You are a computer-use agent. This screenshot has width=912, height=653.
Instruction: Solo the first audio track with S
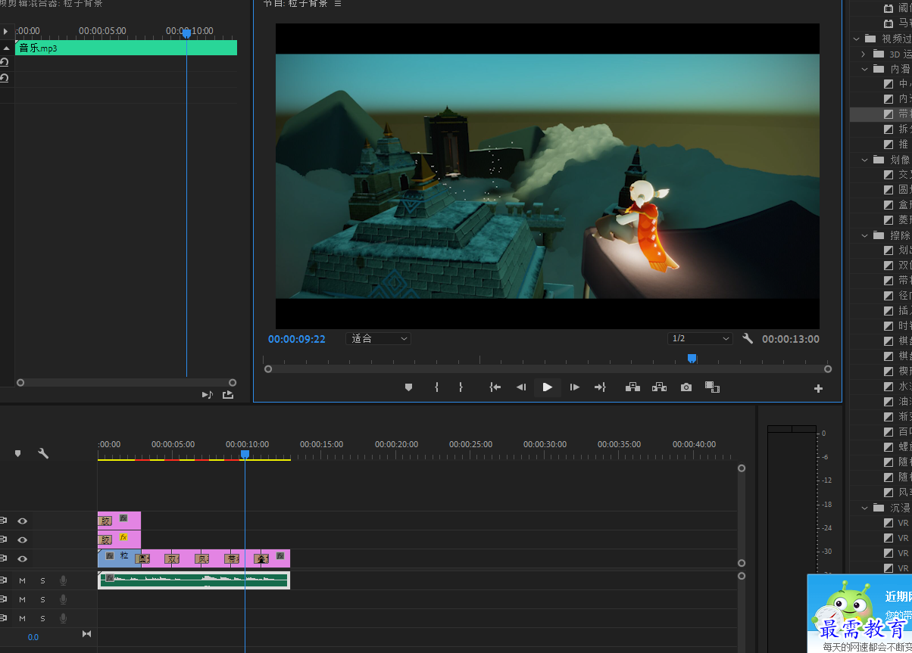(43, 580)
